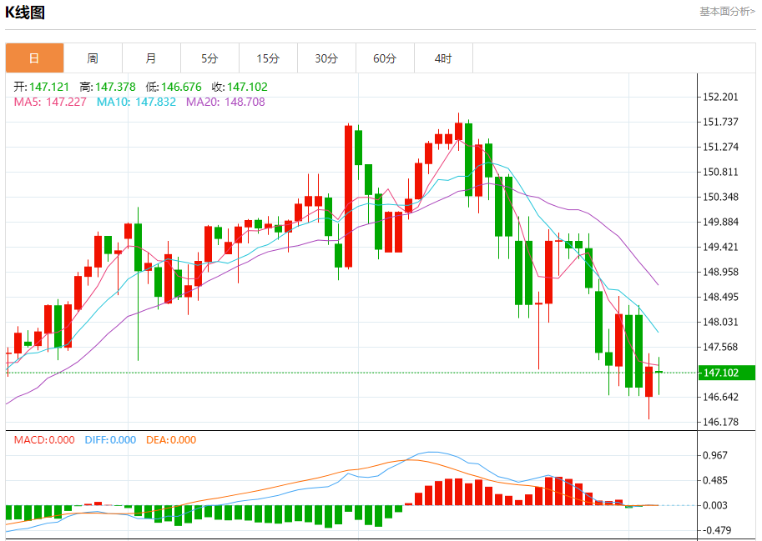The width and height of the screenshot is (762, 541).
Task: Open the 60分 interval tab
Action: click(385, 58)
